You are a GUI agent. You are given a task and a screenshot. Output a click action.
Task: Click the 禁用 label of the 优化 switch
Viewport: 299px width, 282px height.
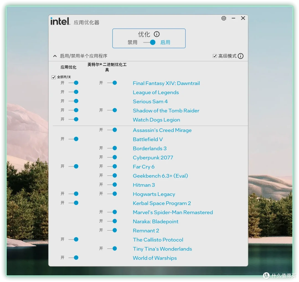[133, 42]
